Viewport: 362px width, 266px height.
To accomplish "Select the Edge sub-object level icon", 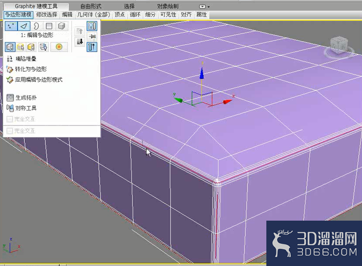I will point(24,26).
